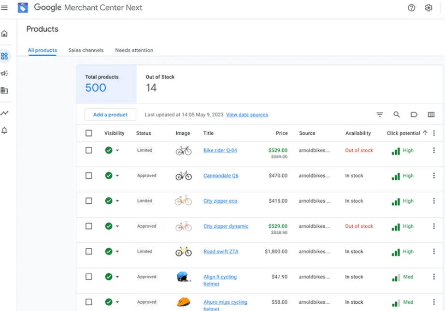This screenshot has width=445, height=311.
Task: Open more options for Alturo mips cycling helmet
Action: (434, 302)
